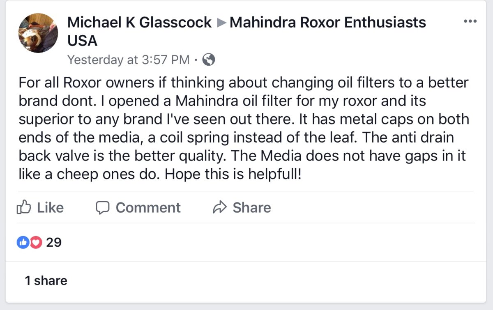Click the arrow between poster and group name

point(221,23)
